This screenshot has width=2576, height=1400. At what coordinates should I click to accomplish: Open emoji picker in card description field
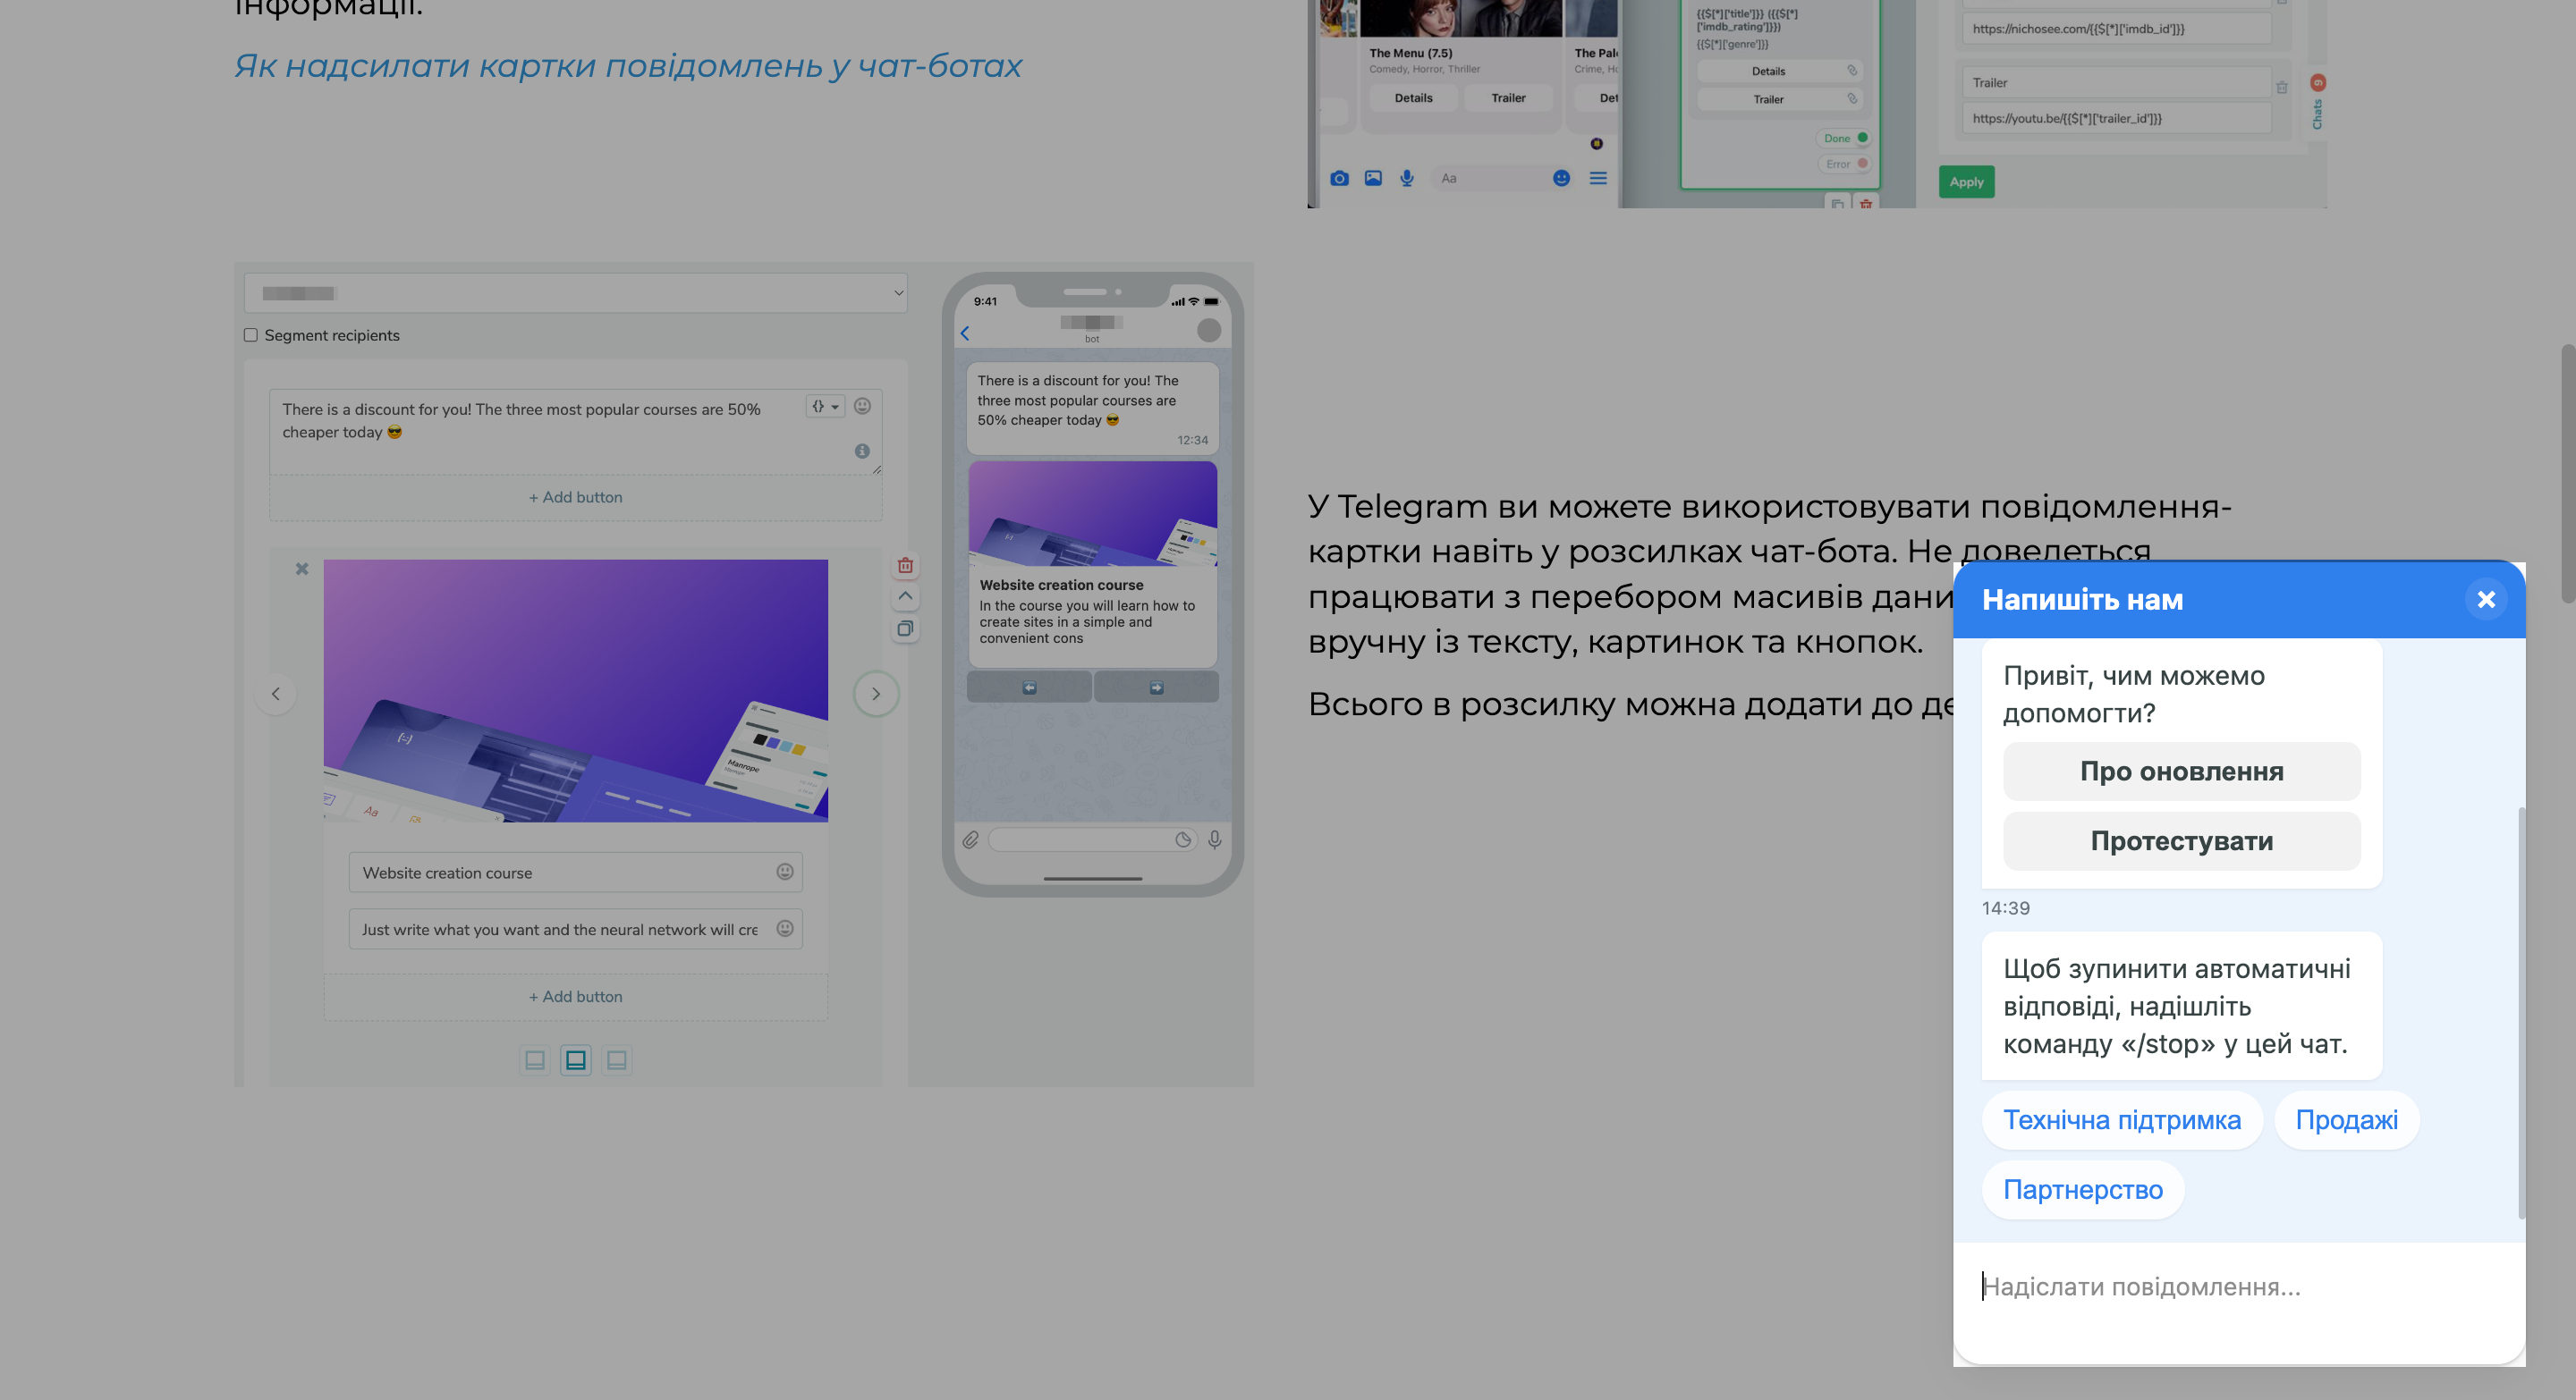coord(785,928)
